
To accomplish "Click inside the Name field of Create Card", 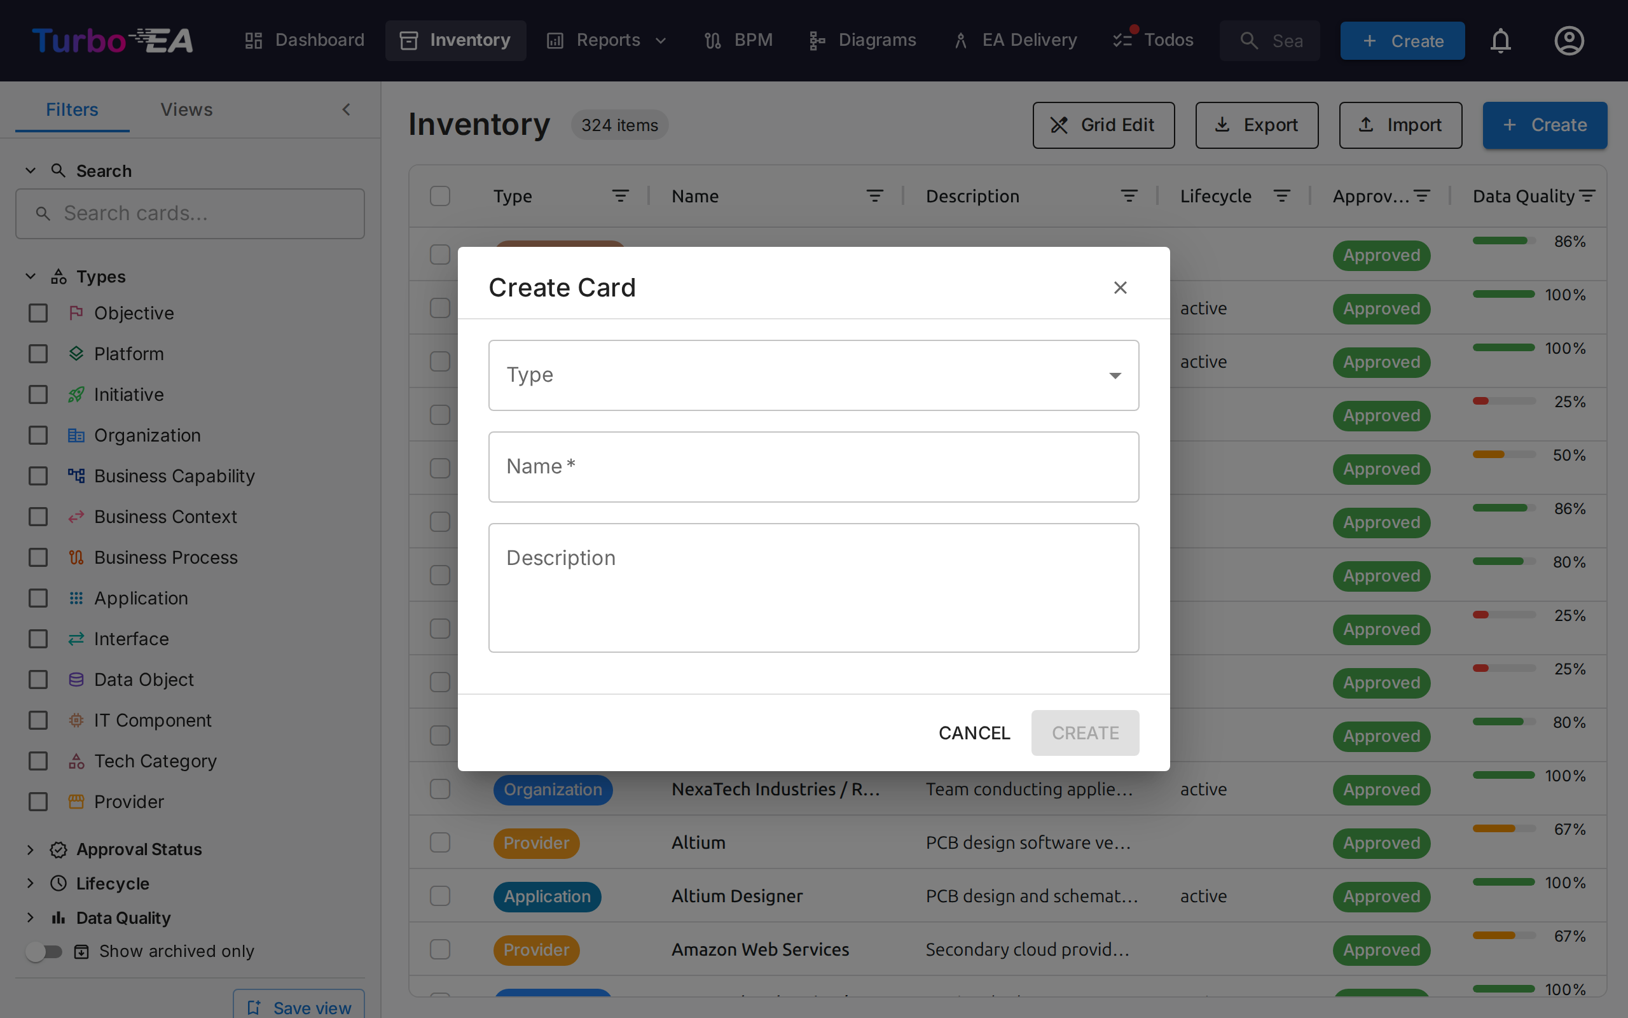I will [813, 466].
